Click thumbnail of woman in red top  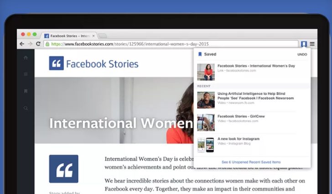point(206,72)
